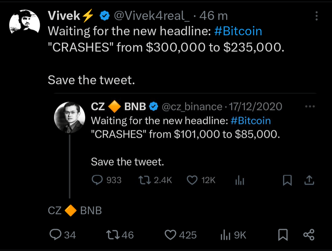The width and height of the screenshot is (332, 251).
Task: View analytics of Vivek's tweet (9K)
Action: tap(225, 235)
